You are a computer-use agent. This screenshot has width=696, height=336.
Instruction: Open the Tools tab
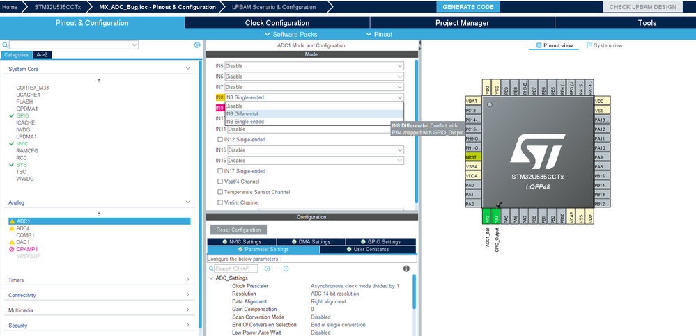tap(647, 22)
